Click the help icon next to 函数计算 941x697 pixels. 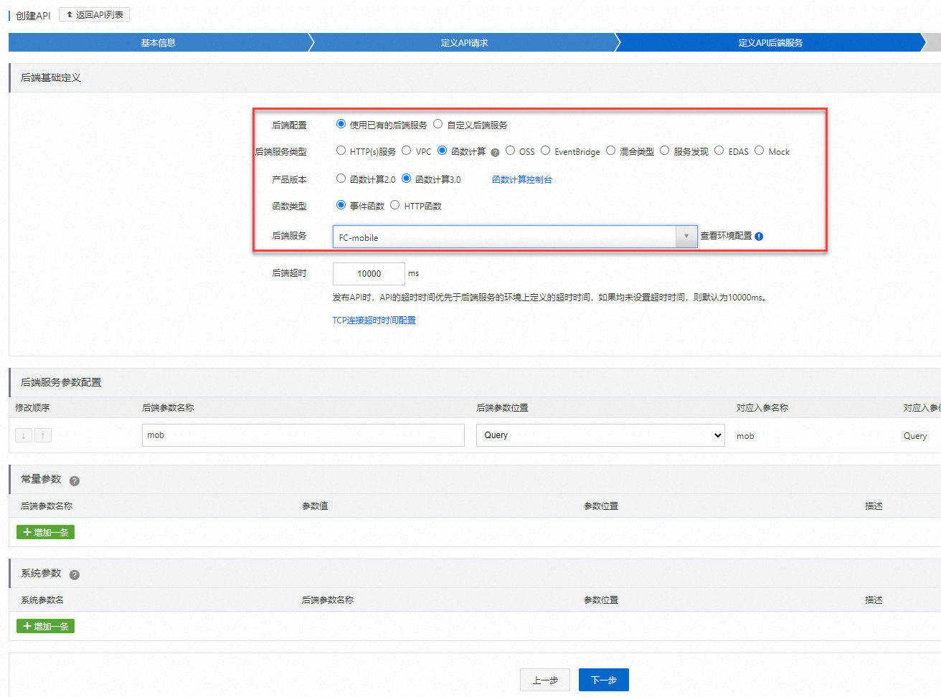click(x=495, y=152)
